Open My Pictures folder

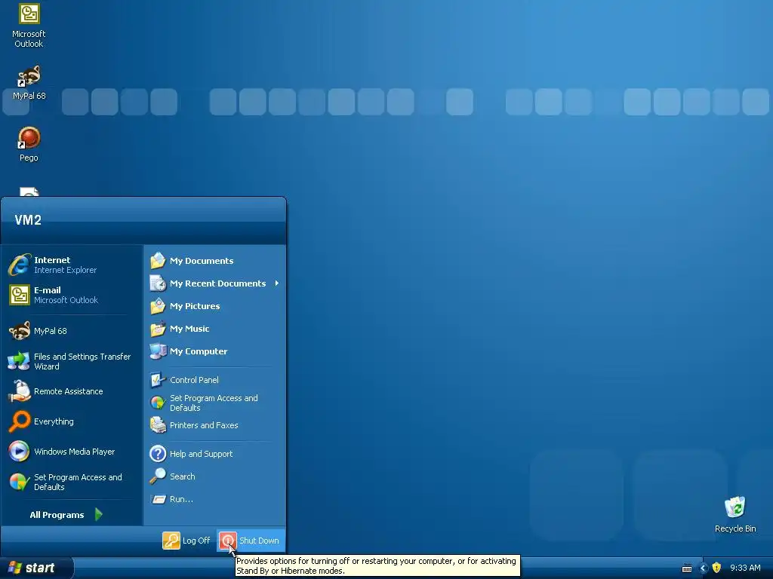[214, 306]
